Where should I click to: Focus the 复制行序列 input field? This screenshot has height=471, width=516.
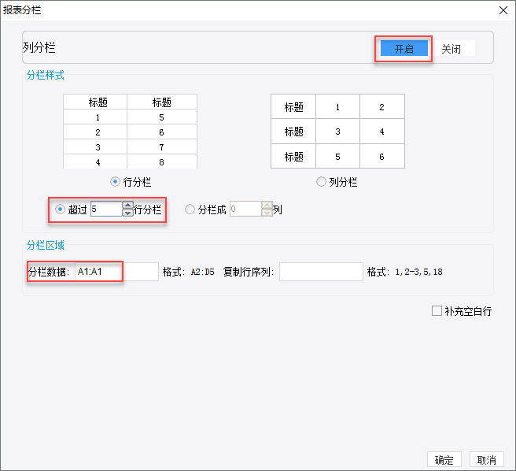[321, 272]
